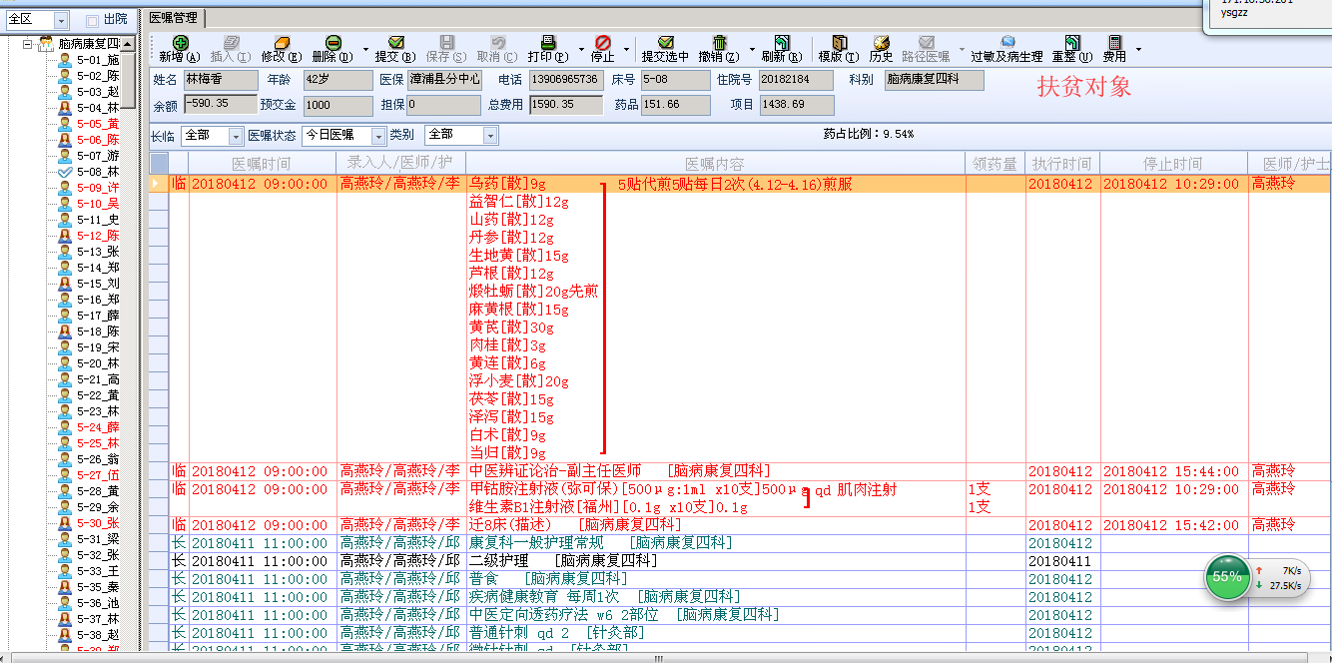This screenshot has width=1332, height=663.
Task: Click the bottom horizontal scrollbar
Action: pos(659,657)
